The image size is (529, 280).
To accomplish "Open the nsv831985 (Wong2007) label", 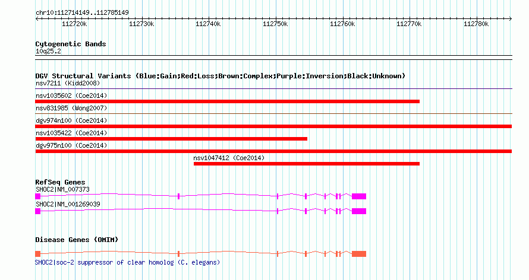I will point(71,108).
